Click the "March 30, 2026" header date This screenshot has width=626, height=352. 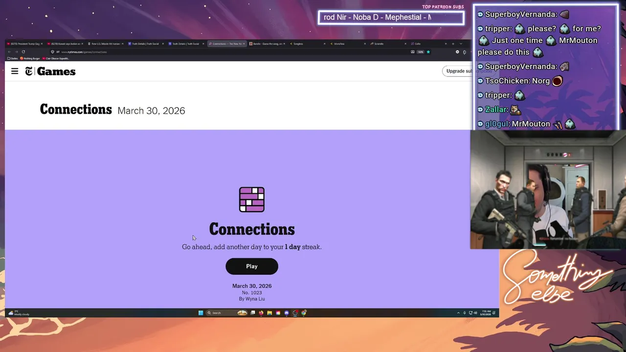coord(151,111)
